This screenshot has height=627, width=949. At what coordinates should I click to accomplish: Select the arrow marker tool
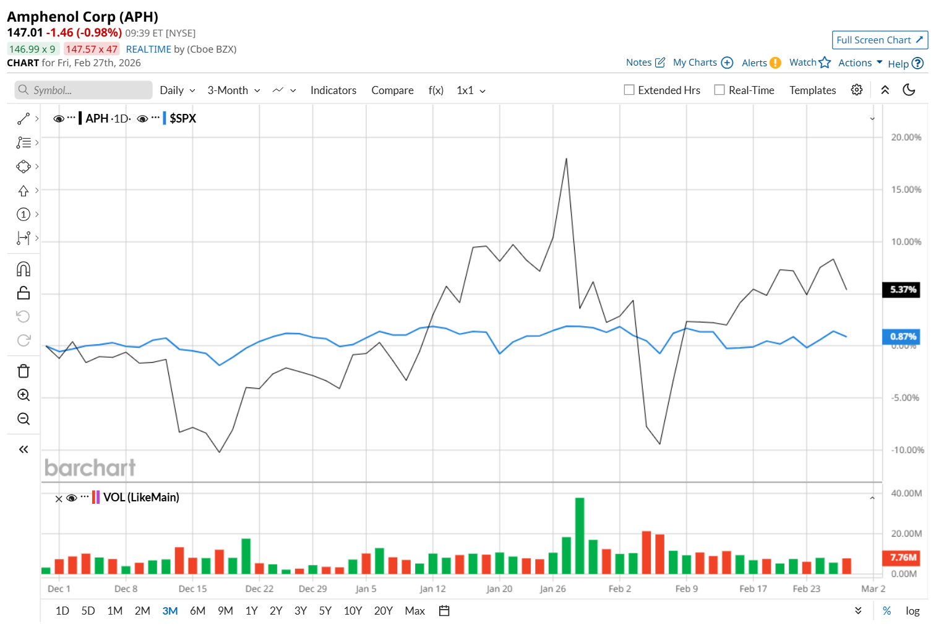click(24, 191)
